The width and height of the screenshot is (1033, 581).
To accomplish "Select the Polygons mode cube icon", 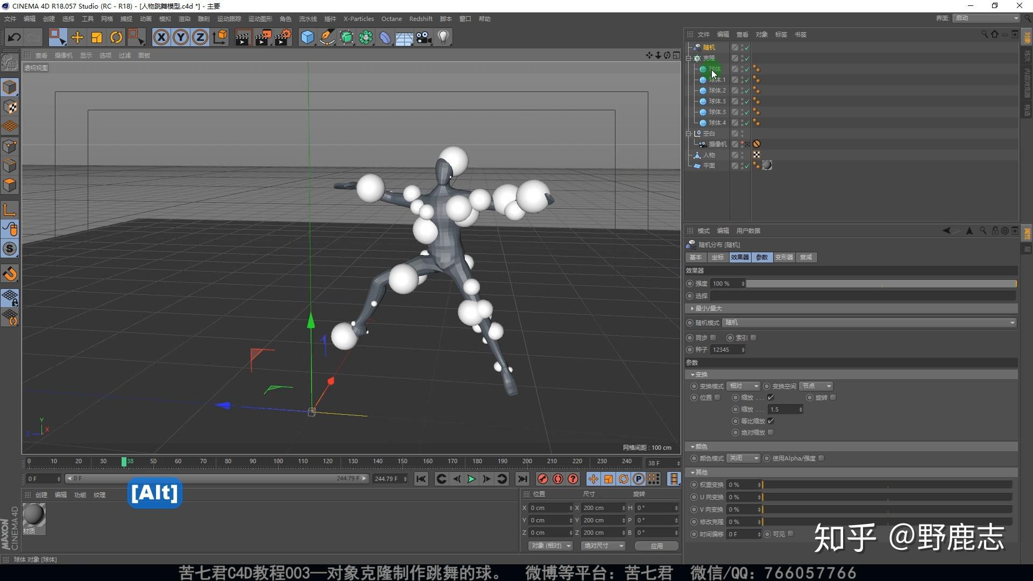I will (x=10, y=185).
